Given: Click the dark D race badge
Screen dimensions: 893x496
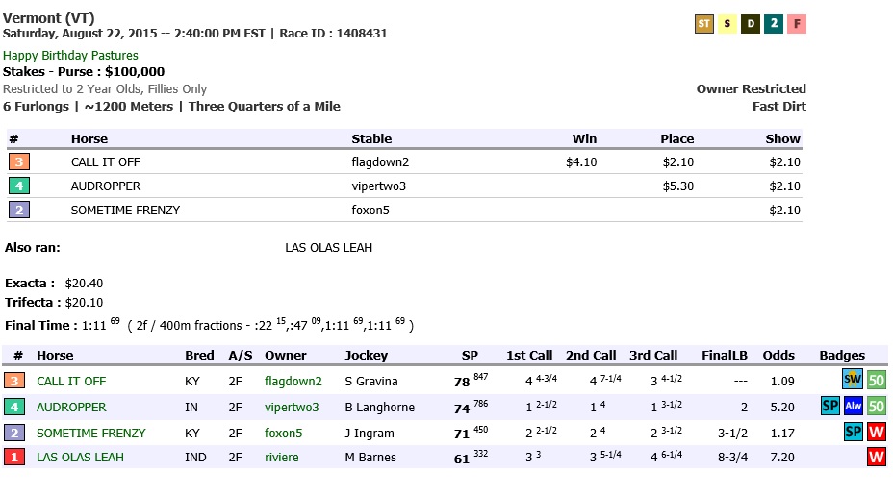Looking at the screenshot, I should (751, 24).
